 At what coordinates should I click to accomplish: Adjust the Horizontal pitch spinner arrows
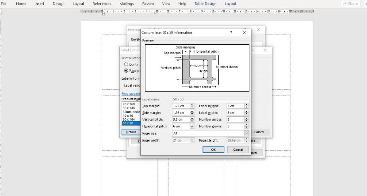point(192,126)
